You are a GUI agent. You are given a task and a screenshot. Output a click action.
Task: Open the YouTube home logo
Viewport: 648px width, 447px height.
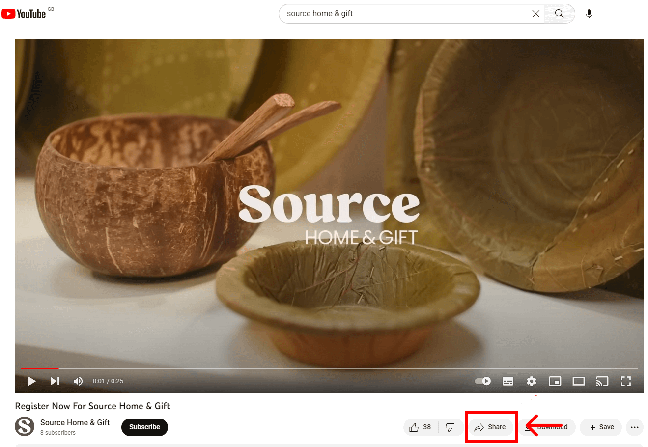tap(24, 14)
